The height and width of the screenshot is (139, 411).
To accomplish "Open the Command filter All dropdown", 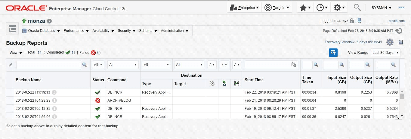I will (x=123, y=65).
